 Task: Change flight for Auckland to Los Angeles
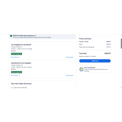click(x=69, y=75)
